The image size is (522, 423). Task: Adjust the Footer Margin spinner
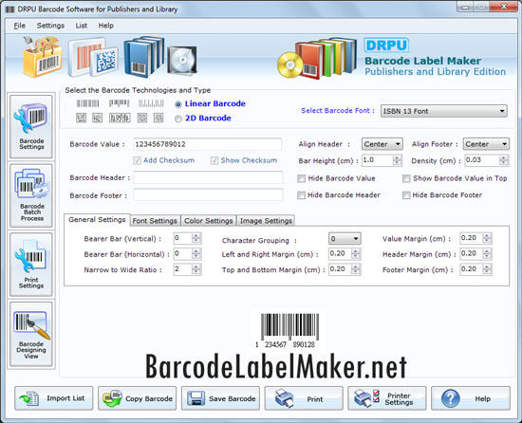coord(487,269)
